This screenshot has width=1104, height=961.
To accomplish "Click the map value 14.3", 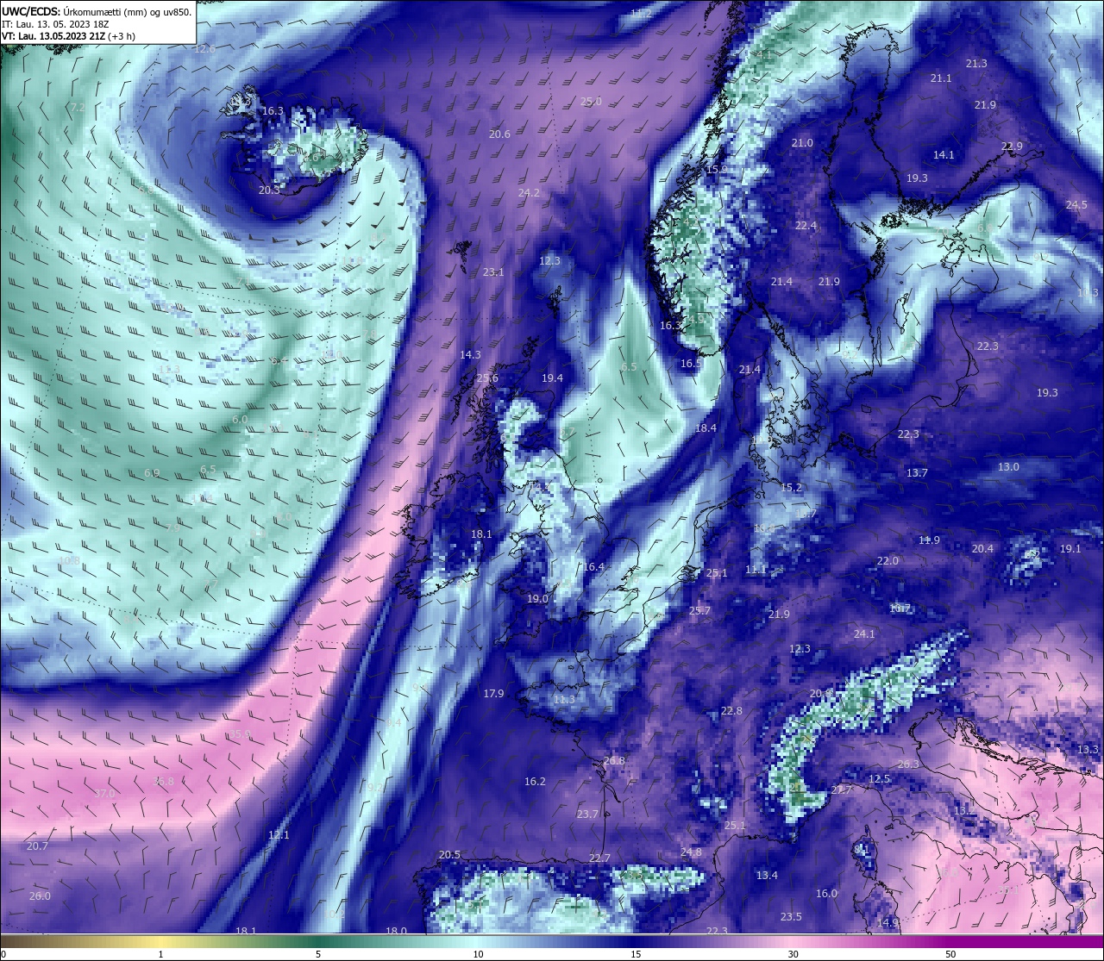I will pyautogui.click(x=470, y=355).
